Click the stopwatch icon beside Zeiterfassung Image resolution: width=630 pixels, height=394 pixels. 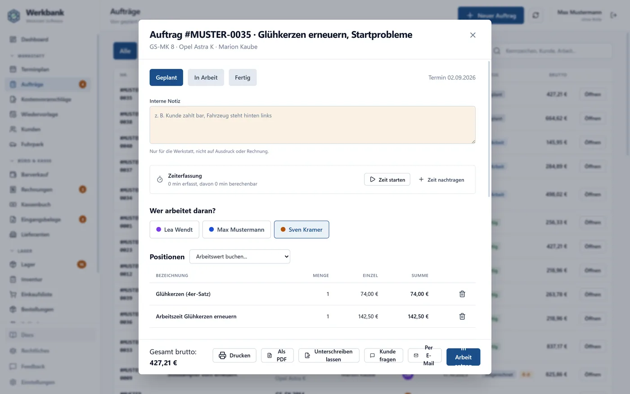160,180
